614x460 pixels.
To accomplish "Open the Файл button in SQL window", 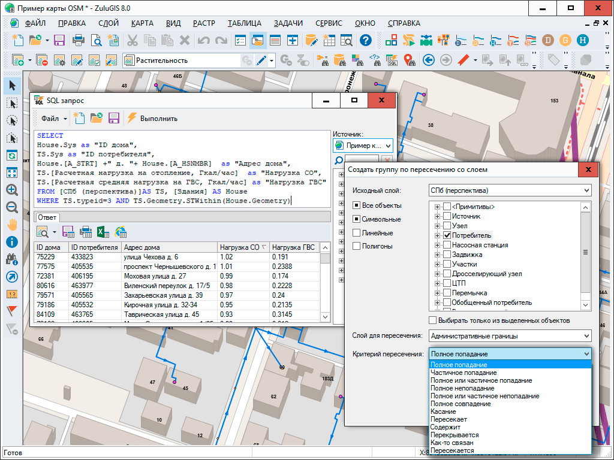I will 53,118.
